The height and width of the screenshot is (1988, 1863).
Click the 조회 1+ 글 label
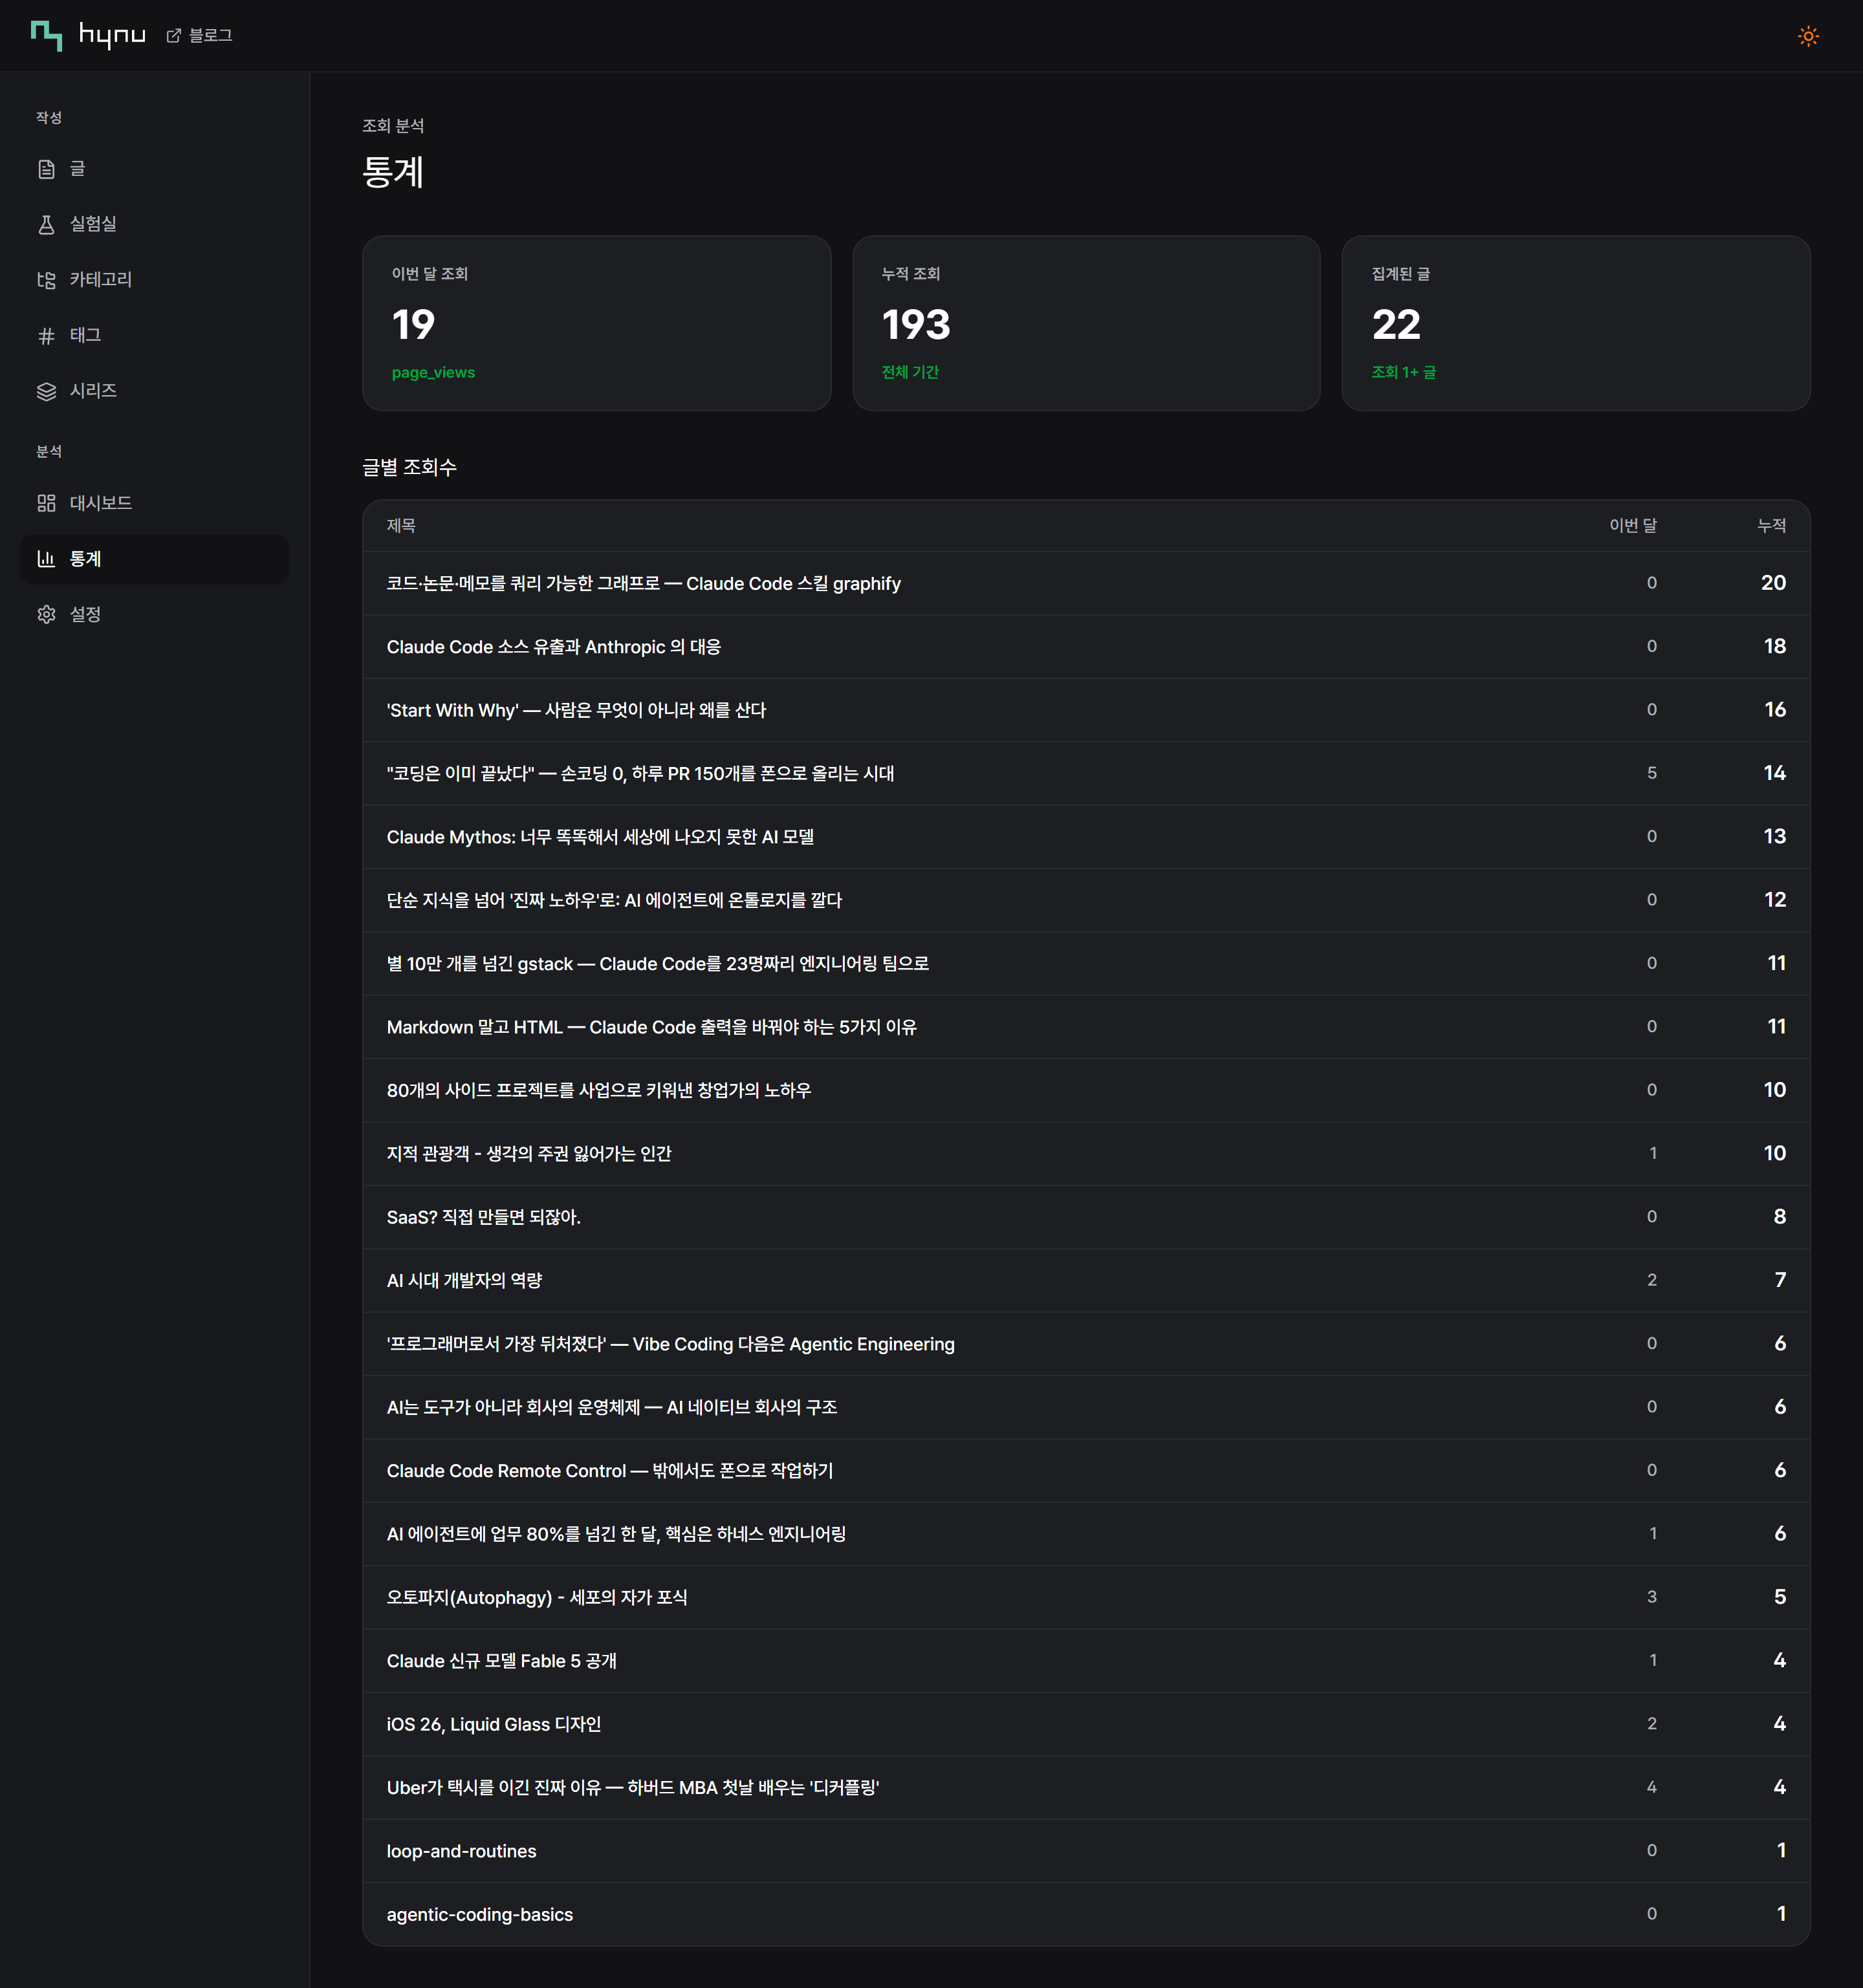1404,372
